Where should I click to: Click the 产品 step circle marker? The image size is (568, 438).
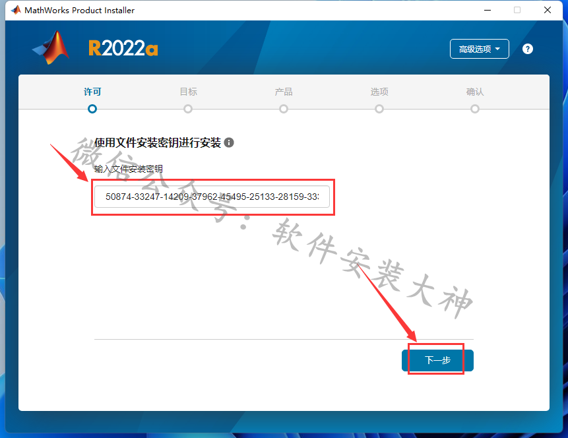pyautogui.click(x=284, y=109)
